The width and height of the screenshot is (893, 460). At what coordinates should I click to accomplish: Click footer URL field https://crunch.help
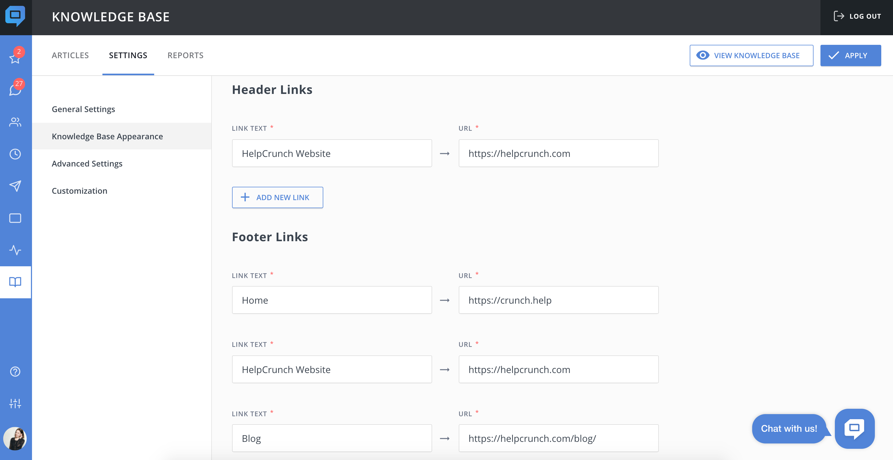[559, 300]
